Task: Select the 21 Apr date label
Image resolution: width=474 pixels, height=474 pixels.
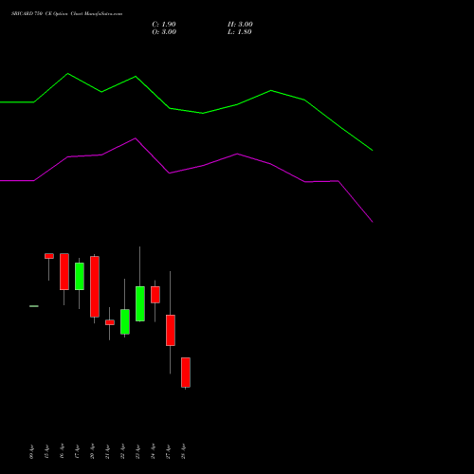Action: pyautogui.click(x=107, y=451)
